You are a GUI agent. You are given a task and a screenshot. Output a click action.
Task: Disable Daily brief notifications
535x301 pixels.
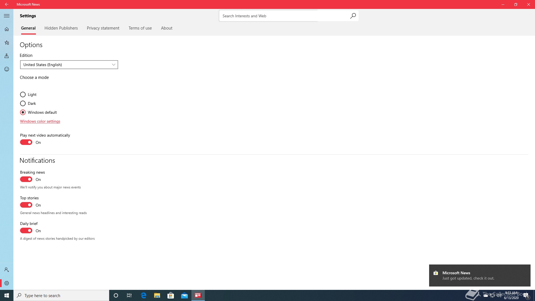click(x=26, y=231)
